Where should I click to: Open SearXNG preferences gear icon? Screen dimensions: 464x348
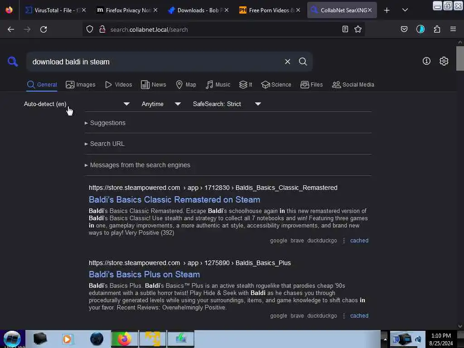(444, 61)
